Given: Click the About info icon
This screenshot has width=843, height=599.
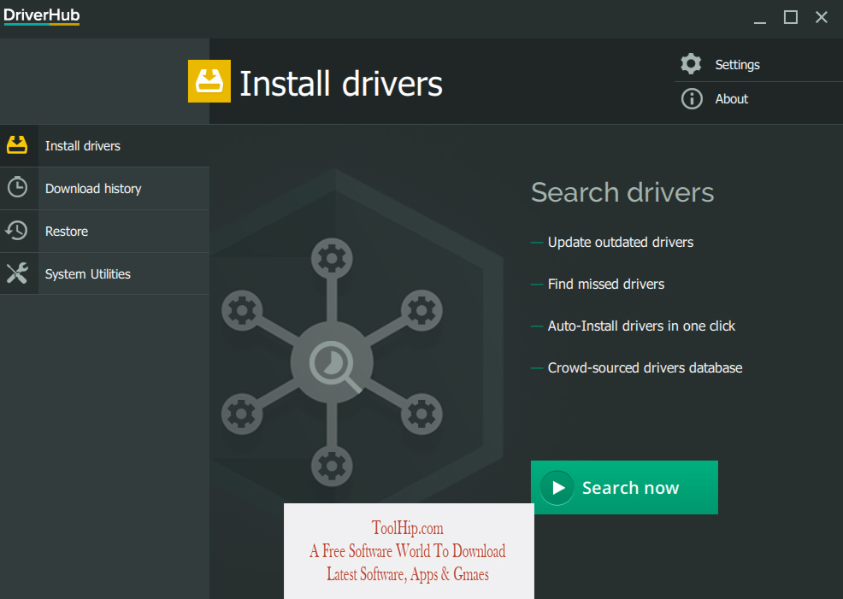Looking at the screenshot, I should tap(692, 99).
